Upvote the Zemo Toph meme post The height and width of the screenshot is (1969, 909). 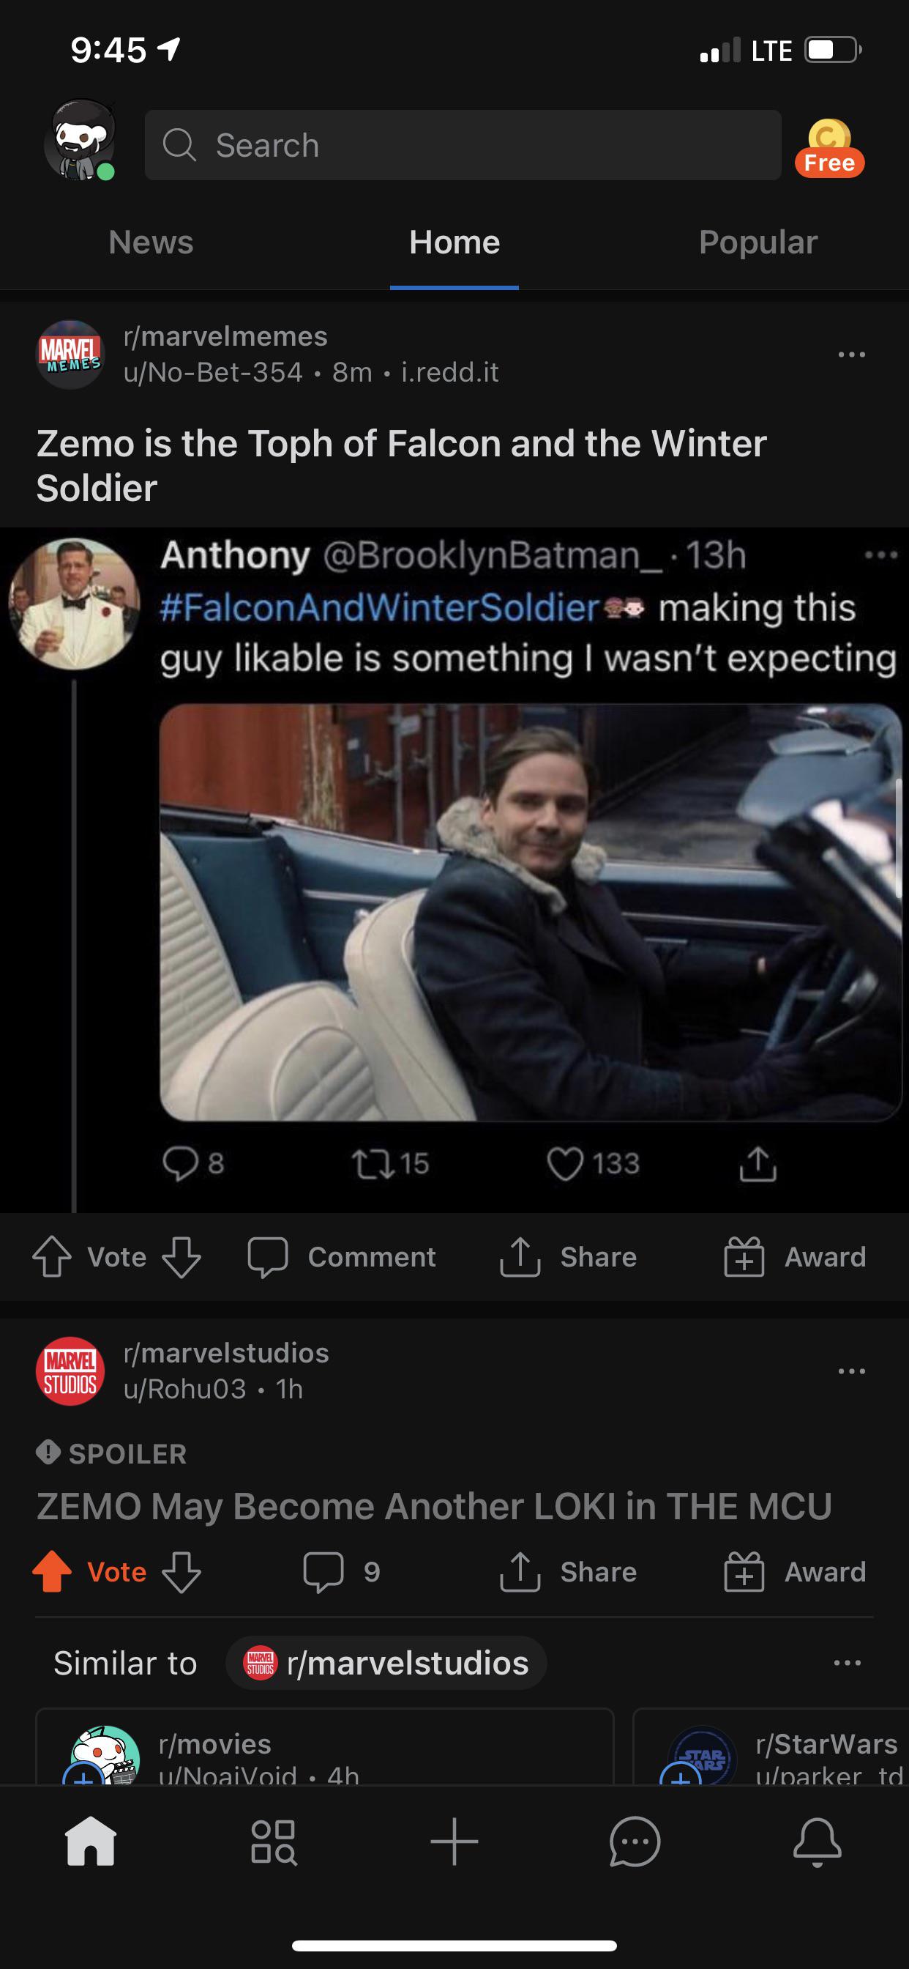[52, 1258]
